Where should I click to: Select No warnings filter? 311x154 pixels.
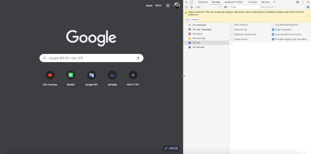click(x=206, y=38)
